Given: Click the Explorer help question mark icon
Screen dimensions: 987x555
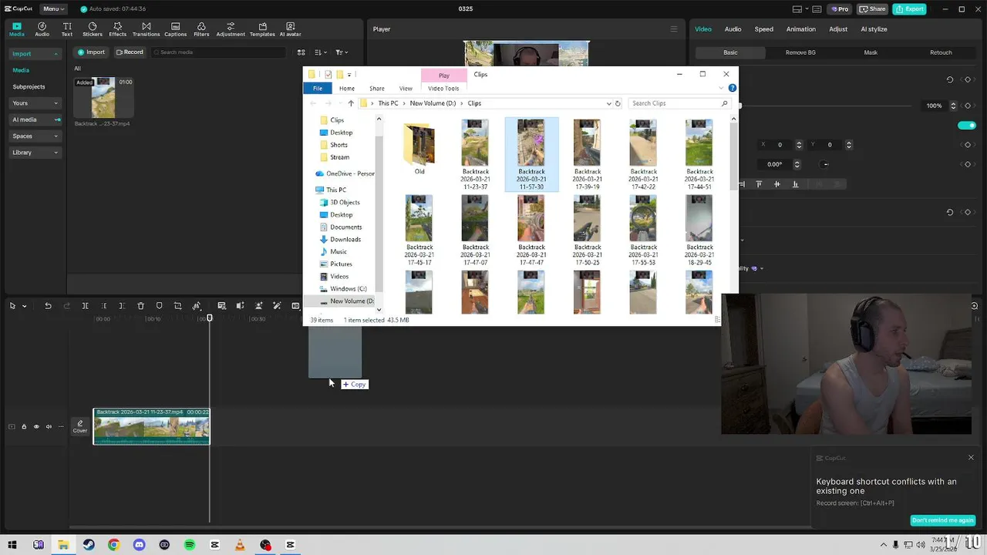Looking at the screenshot, I should point(733,88).
